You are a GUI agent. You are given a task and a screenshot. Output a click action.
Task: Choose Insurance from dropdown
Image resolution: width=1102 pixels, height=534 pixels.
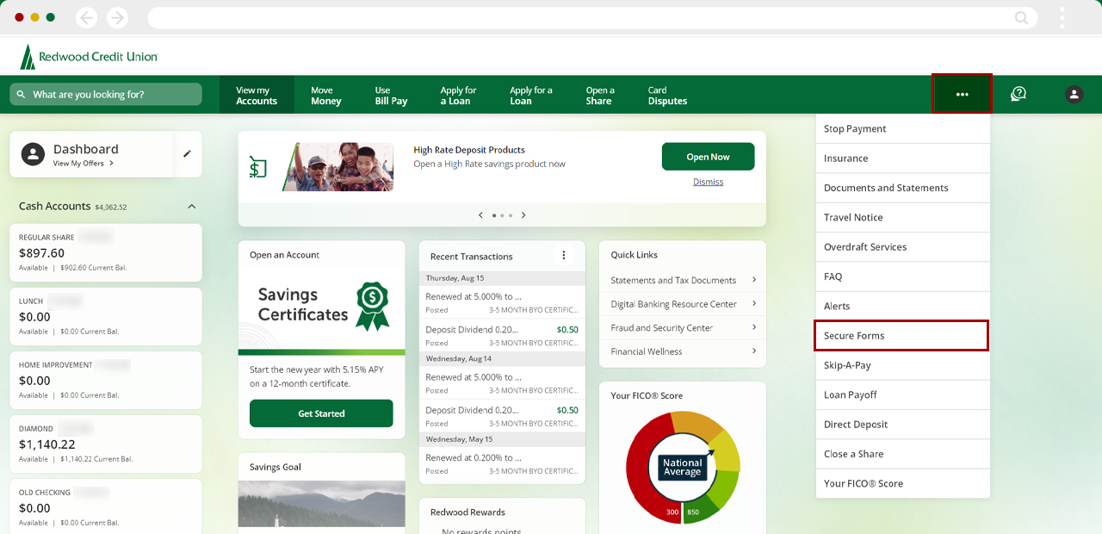903,158
